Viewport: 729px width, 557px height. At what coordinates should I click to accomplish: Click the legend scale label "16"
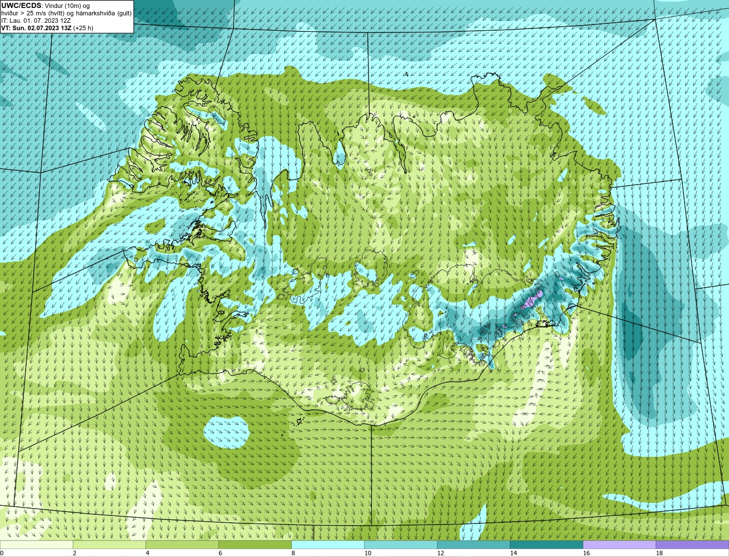coord(587,553)
